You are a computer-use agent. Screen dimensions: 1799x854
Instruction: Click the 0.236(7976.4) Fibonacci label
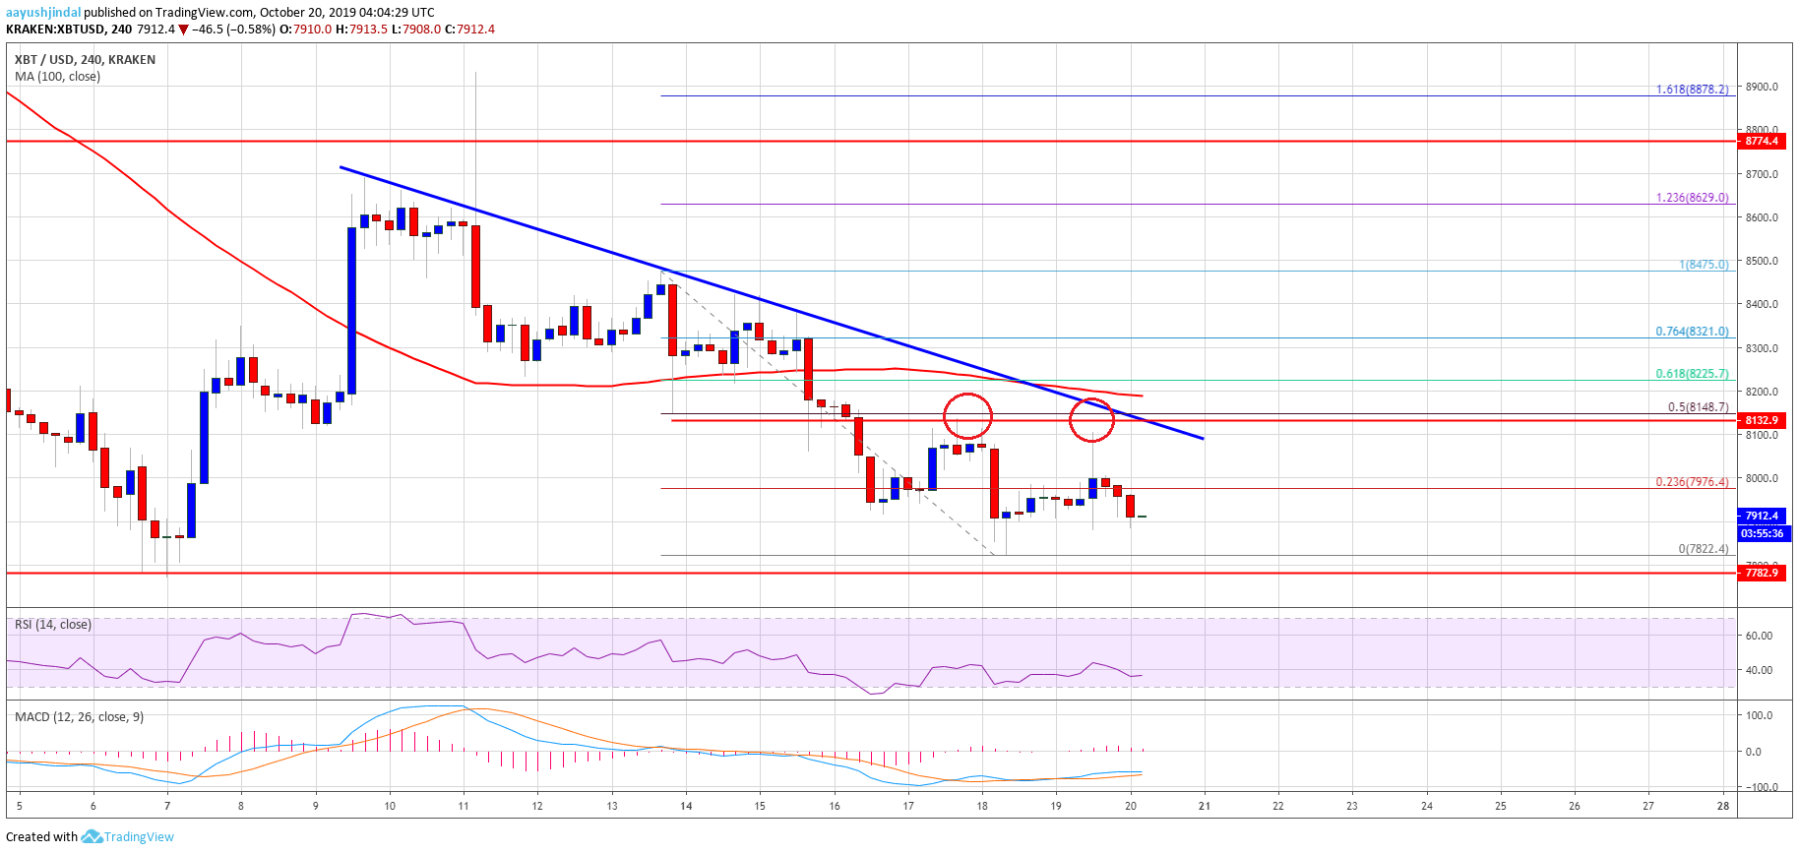[x=1692, y=482]
